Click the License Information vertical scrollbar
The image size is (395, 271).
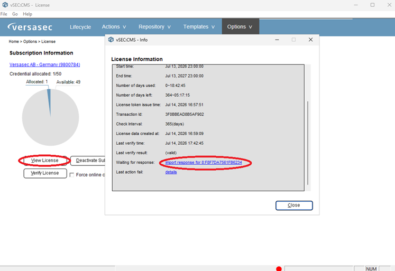pos(308,143)
